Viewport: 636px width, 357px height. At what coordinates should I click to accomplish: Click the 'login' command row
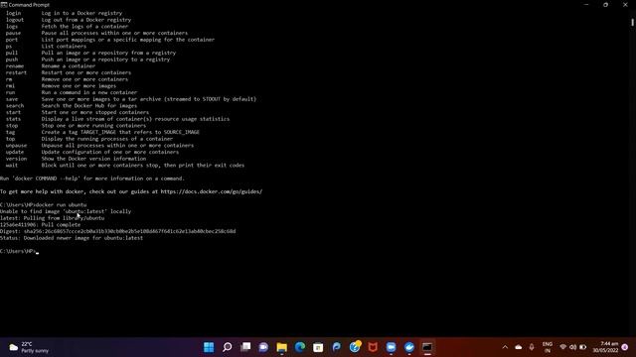64,13
